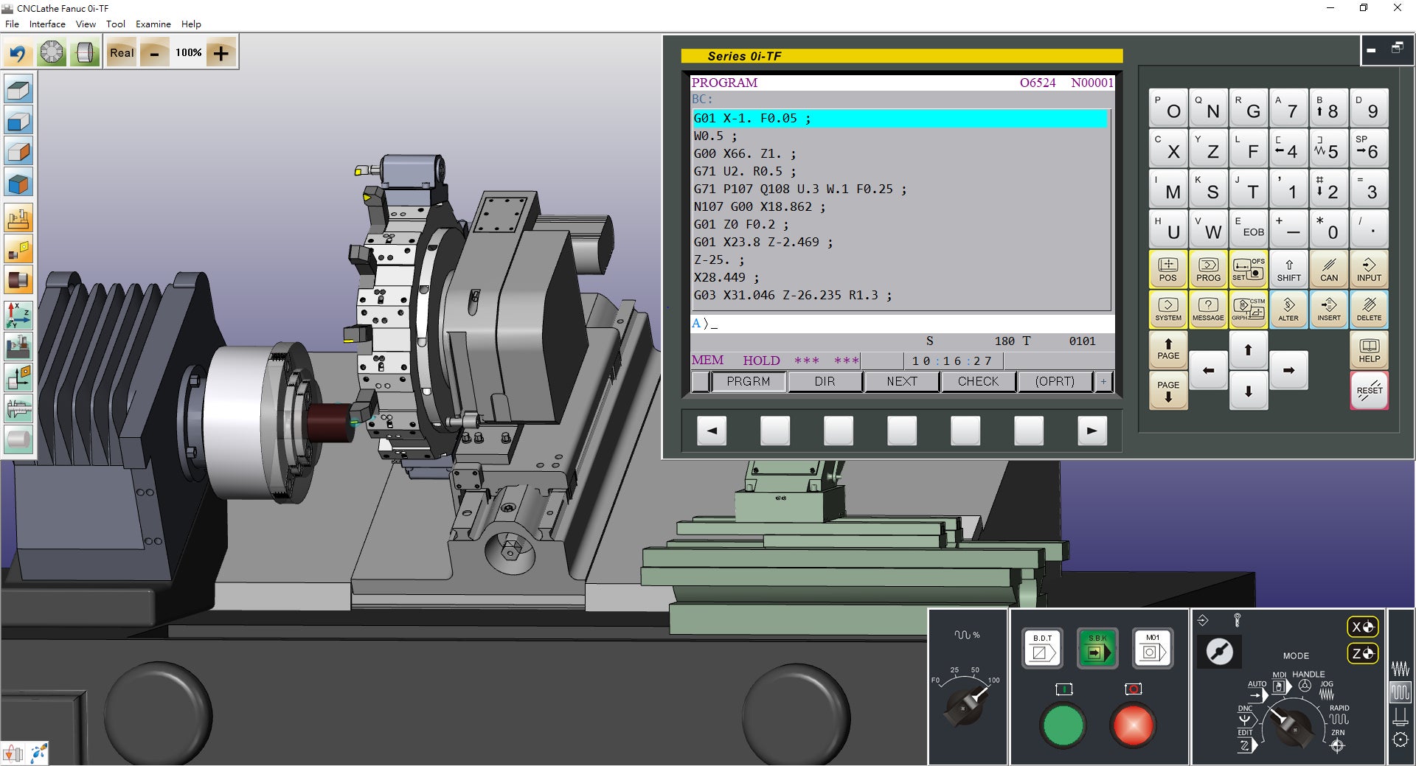Toggle the M01 optional stop button
The width and height of the screenshot is (1416, 766).
pos(1153,649)
